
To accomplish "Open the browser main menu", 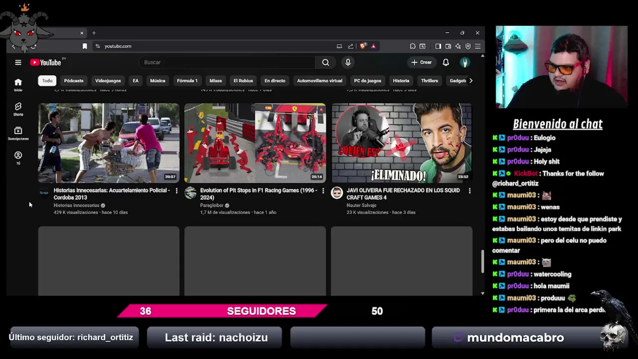I will click(478, 46).
